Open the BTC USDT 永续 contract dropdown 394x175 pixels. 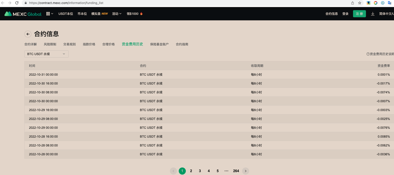pyautogui.click(x=46, y=54)
